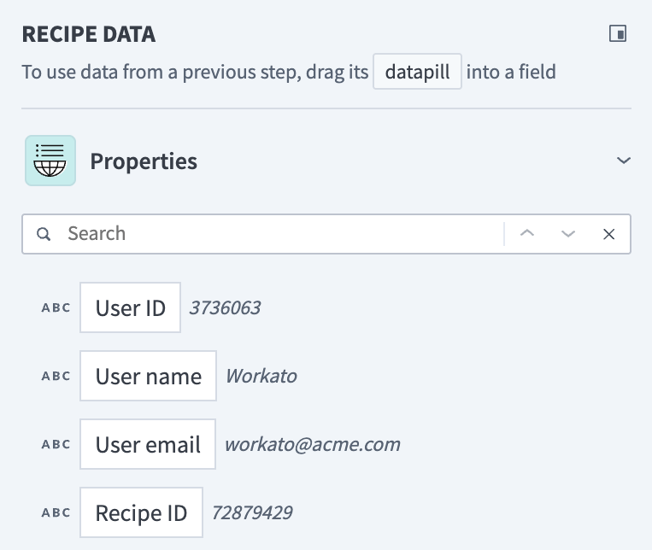652x550 pixels.
Task: Select the User name datapill
Action: pos(148,376)
